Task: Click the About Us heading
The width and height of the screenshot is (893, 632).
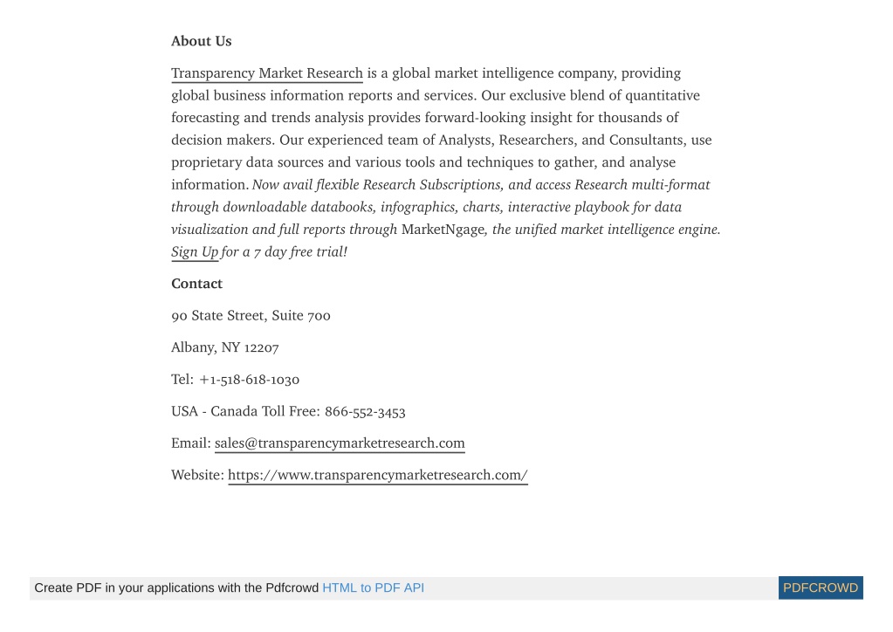Action: coord(201,41)
